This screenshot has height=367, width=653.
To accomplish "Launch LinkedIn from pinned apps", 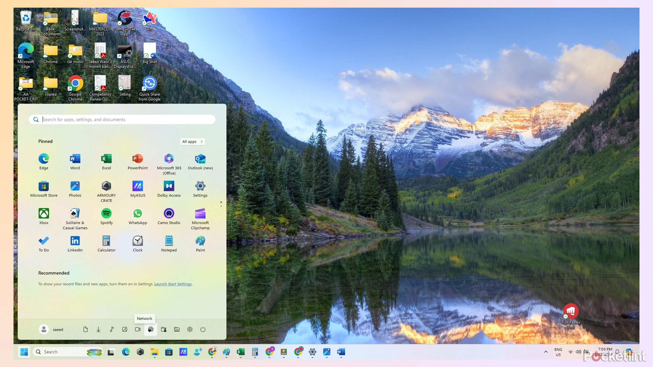I will pyautogui.click(x=75, y=244).
